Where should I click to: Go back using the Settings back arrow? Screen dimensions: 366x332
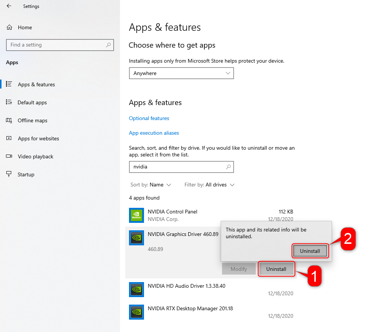pyautogui.click(x=9, y=6)
